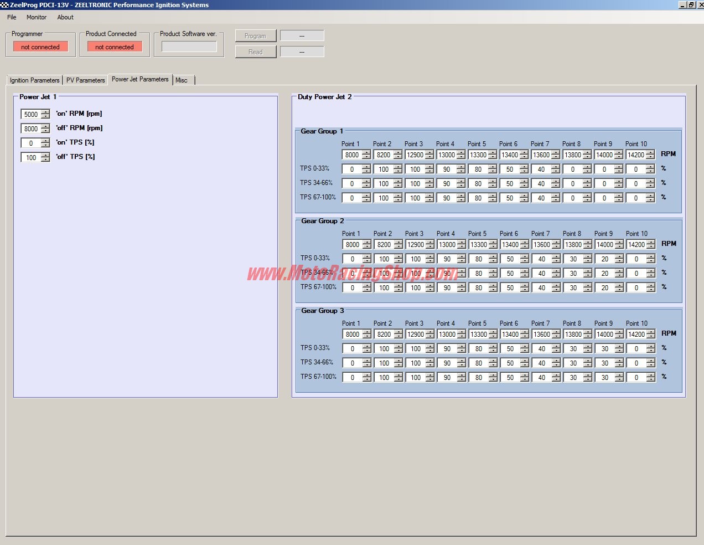704x545 pixels.
Task: Click the ZeelProg app icon in title bar
Action: [x=4, y=5]
